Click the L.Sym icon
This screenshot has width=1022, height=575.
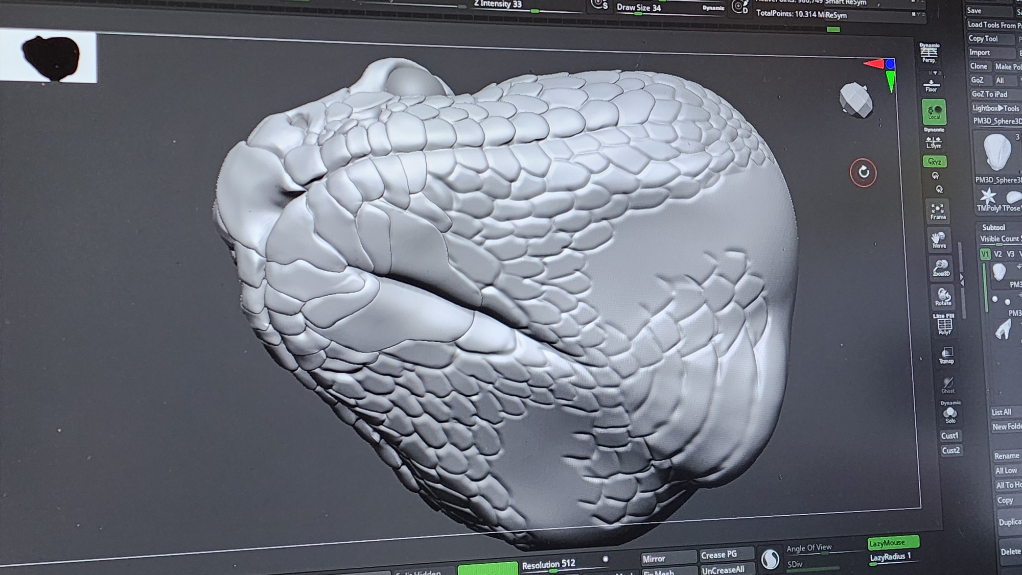[x=934, y=142]
